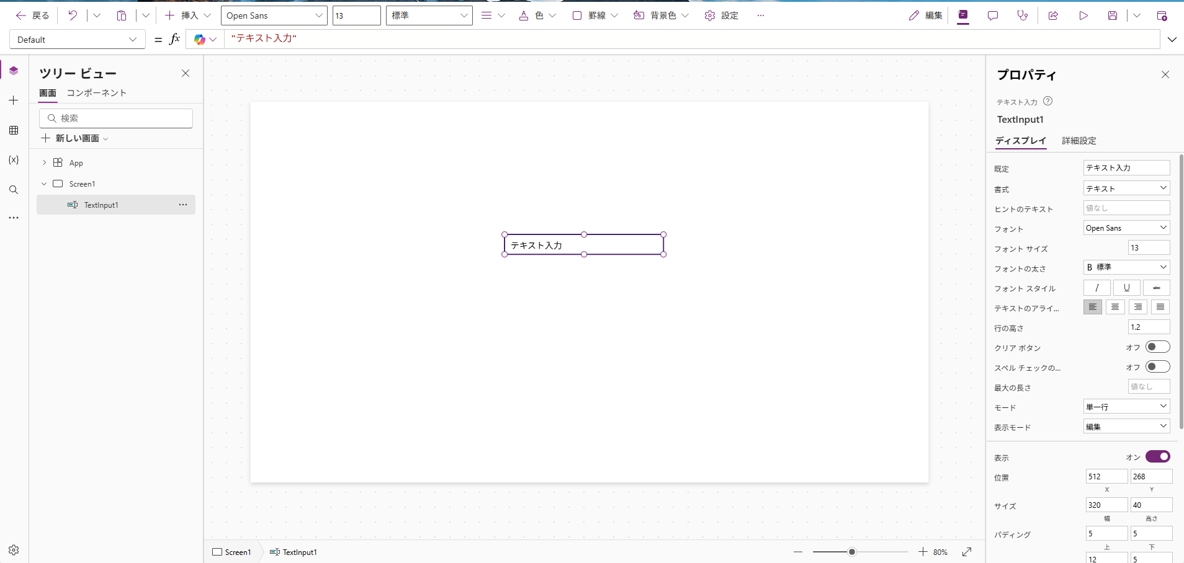Screen dimensions: 1184x563
Task: Click the 新しい画面 button
Action: pos(74,138)
